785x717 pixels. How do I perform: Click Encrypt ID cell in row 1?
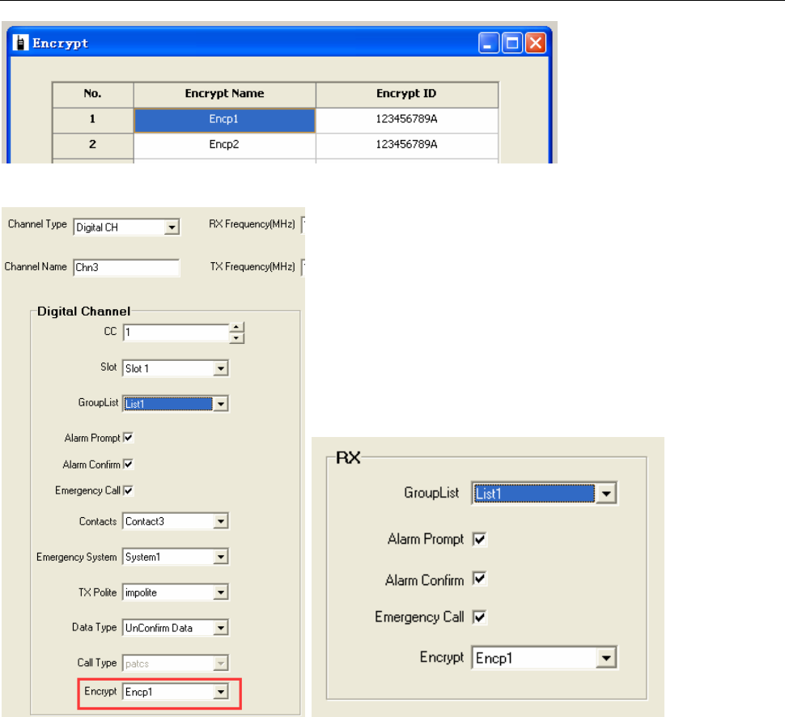406,120
